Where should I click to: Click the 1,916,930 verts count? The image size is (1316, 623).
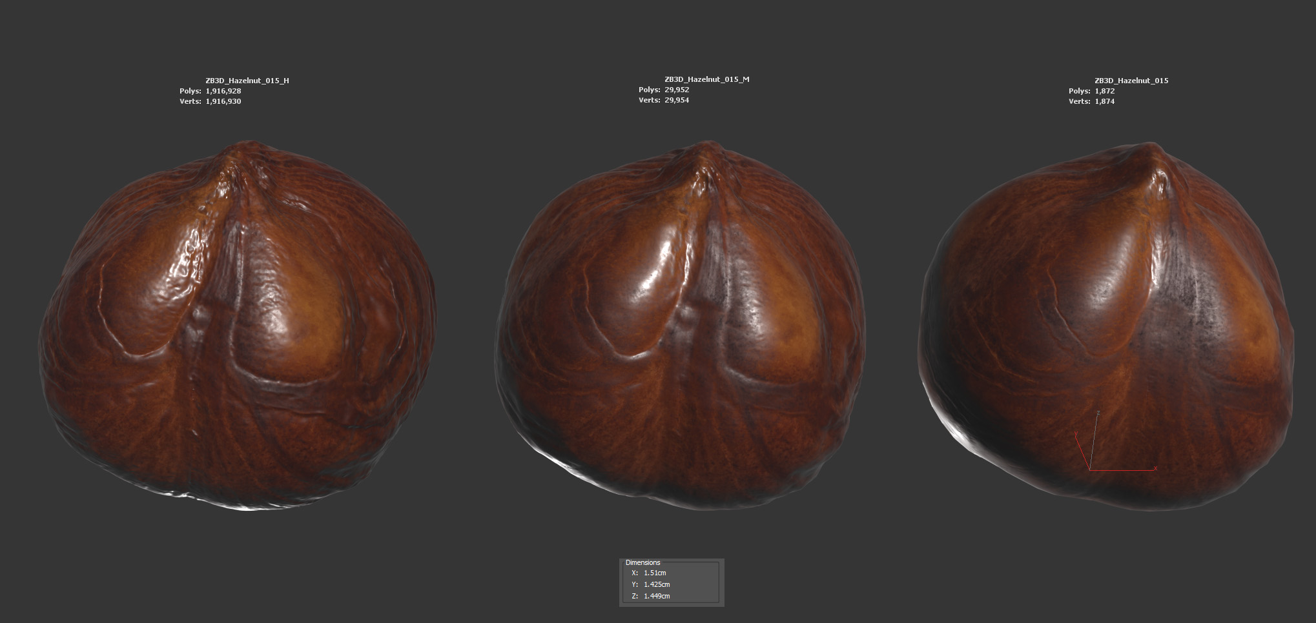pos(223,101)
